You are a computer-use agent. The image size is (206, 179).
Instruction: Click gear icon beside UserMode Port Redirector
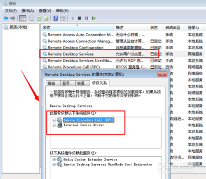60,164
